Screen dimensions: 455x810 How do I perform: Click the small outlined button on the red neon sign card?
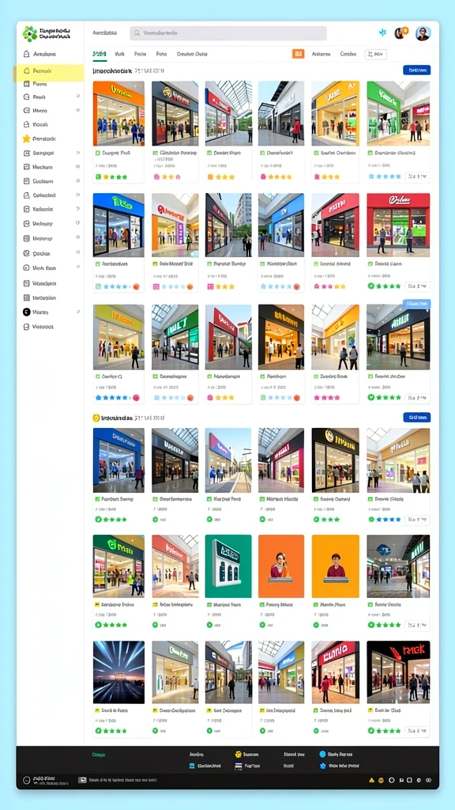click(x=417, y=731)
